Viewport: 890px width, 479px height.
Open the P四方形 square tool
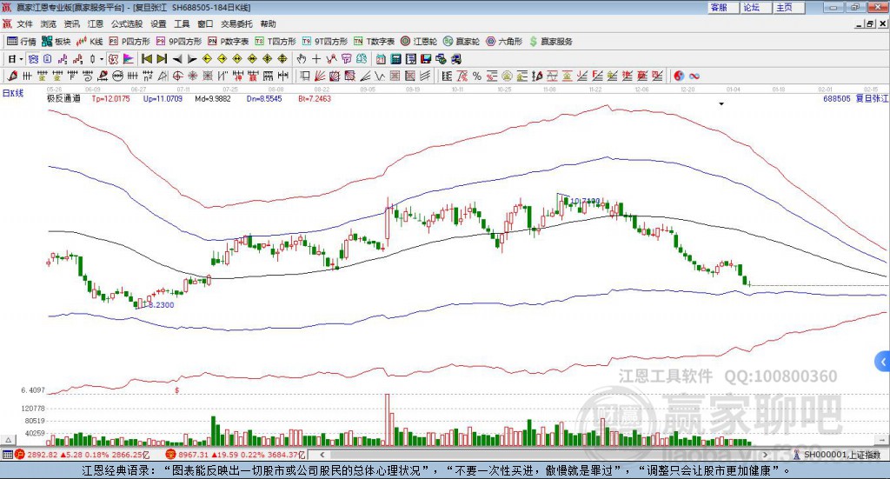pos(130,42)
